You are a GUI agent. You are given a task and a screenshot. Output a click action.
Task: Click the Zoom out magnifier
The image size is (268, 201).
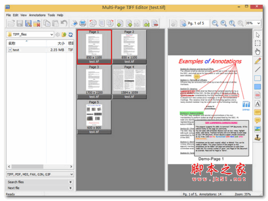point(215,23)
